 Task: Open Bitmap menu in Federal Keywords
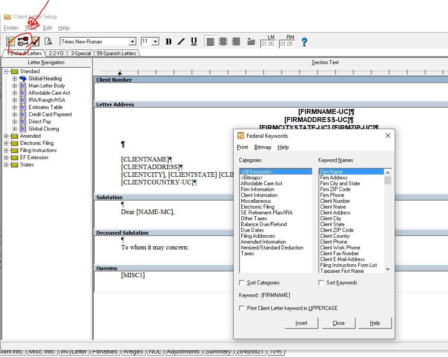point(262,147)
